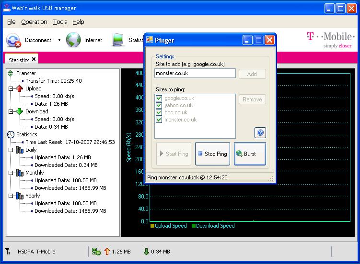This screenshot has width=360, height=264.
Task: Select Yearly Downloaded Data: 1466.99 MB
Action: (x=70, y=210)
